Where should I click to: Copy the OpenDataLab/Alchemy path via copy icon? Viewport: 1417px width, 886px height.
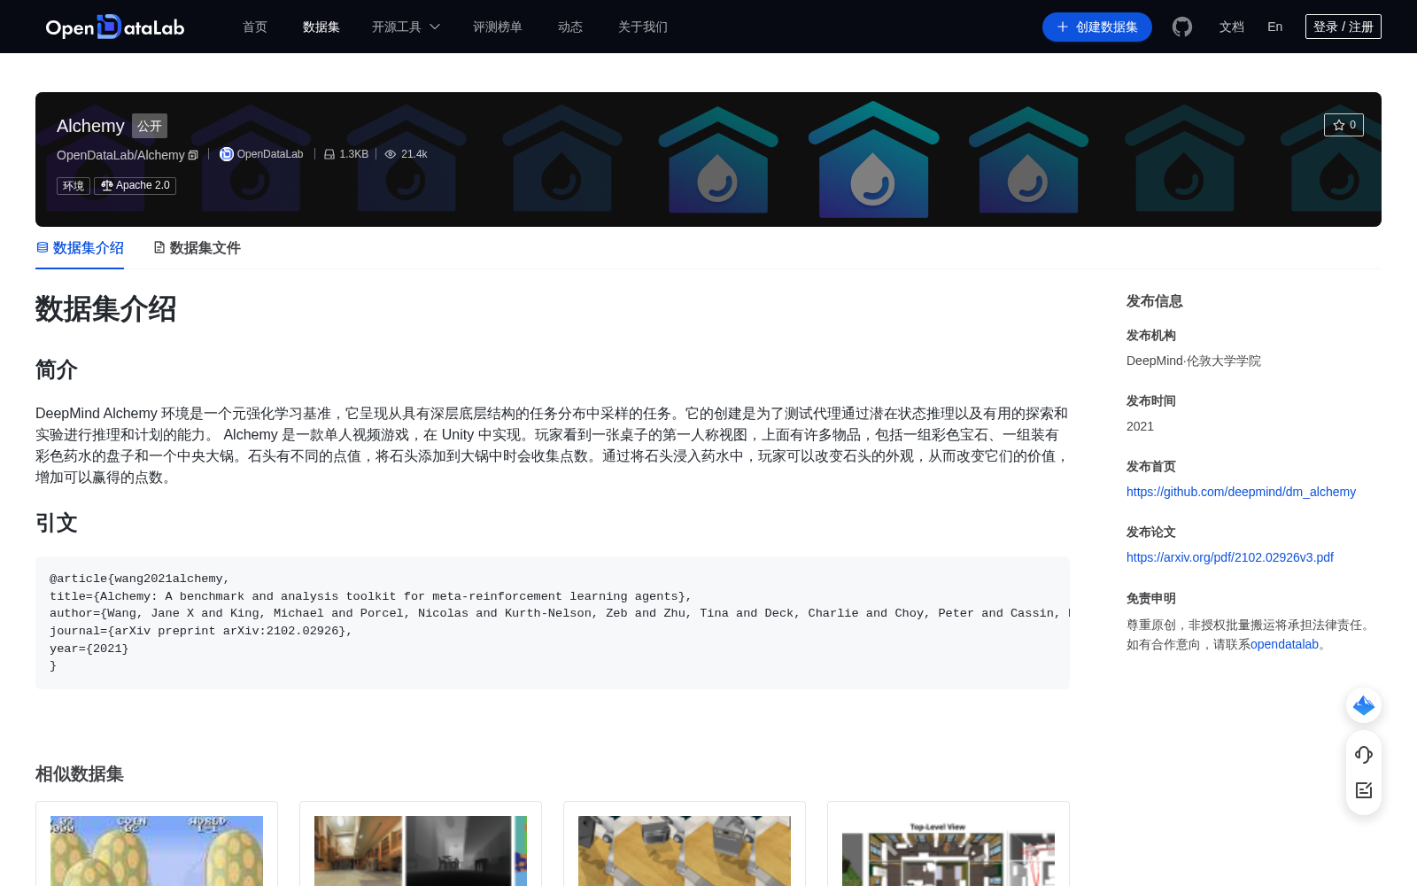click(193, 155)
